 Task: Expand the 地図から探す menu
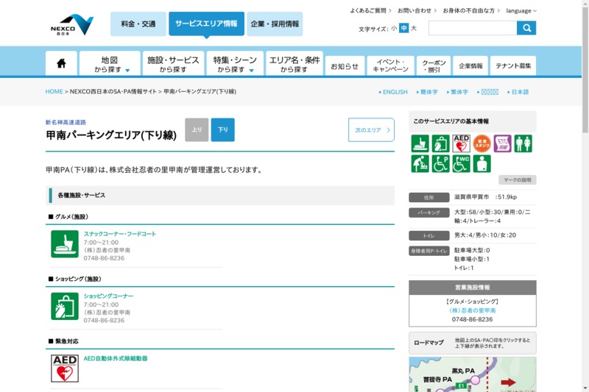[x=110, y=64]
